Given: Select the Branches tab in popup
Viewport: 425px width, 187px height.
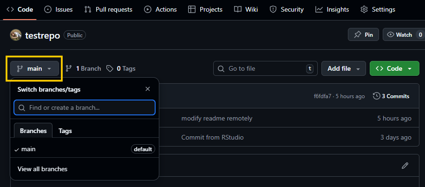Looking at the screenshot, I should point(33,131).
